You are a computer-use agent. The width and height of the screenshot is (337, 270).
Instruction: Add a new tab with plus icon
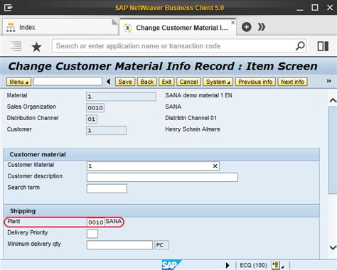point(247,27)
